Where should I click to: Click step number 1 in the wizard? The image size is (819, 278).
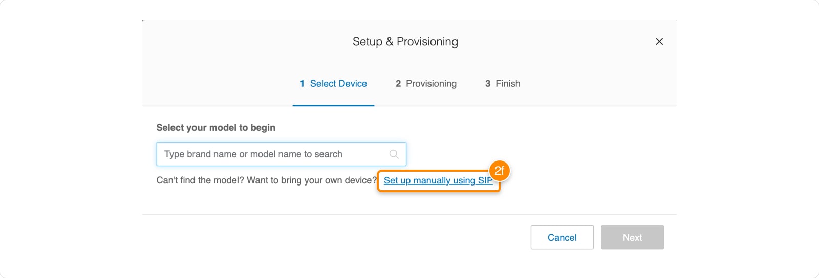click(302, 84)
